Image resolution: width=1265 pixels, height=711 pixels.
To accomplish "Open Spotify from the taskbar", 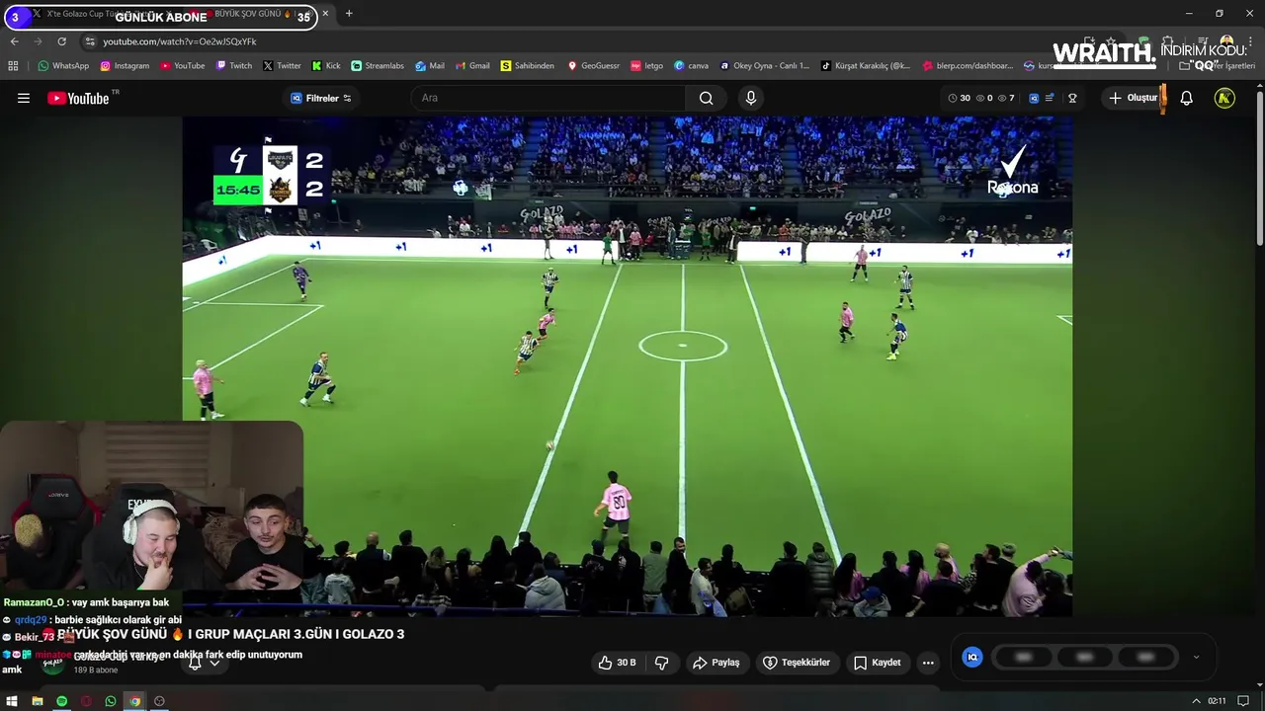I will click(x=61, y=701).
